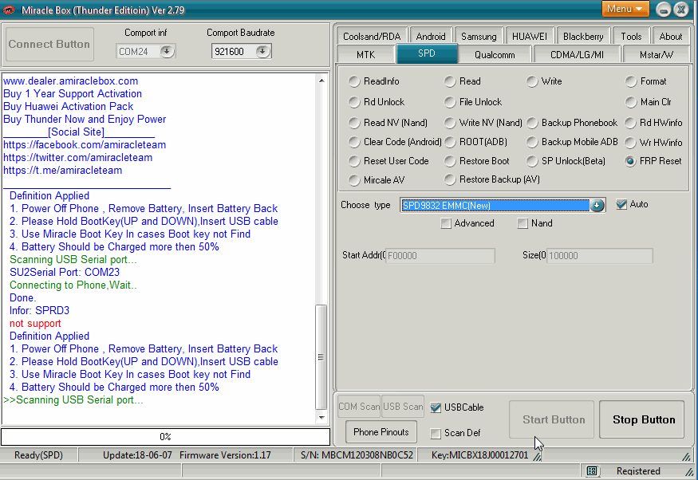Switch to the Mstar/W tab
The width and height of the screenshot is (698, 480).
[x=657, y=55]
